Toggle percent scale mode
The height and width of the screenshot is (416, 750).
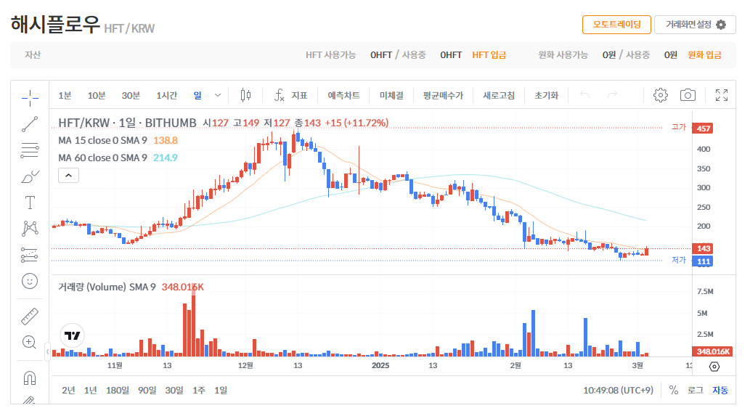tap(674, 390)
